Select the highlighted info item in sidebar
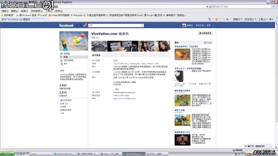The image size is (278, 156). point(73,57)
